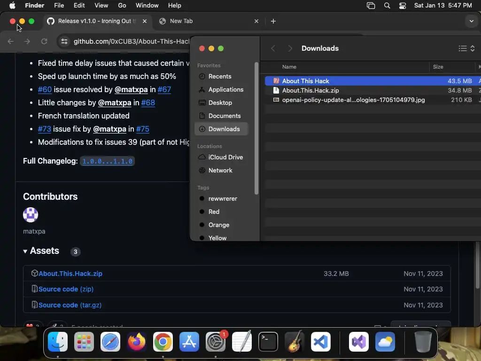481x361 pixels.
Task: Download Source code (zip) asset
Action: coord(66,289)
